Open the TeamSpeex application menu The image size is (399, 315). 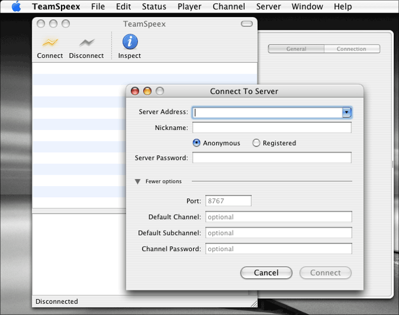click(56, 6)
